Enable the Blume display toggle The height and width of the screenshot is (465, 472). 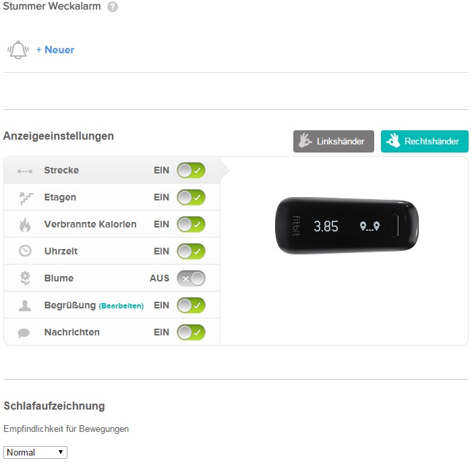[191, 278]
